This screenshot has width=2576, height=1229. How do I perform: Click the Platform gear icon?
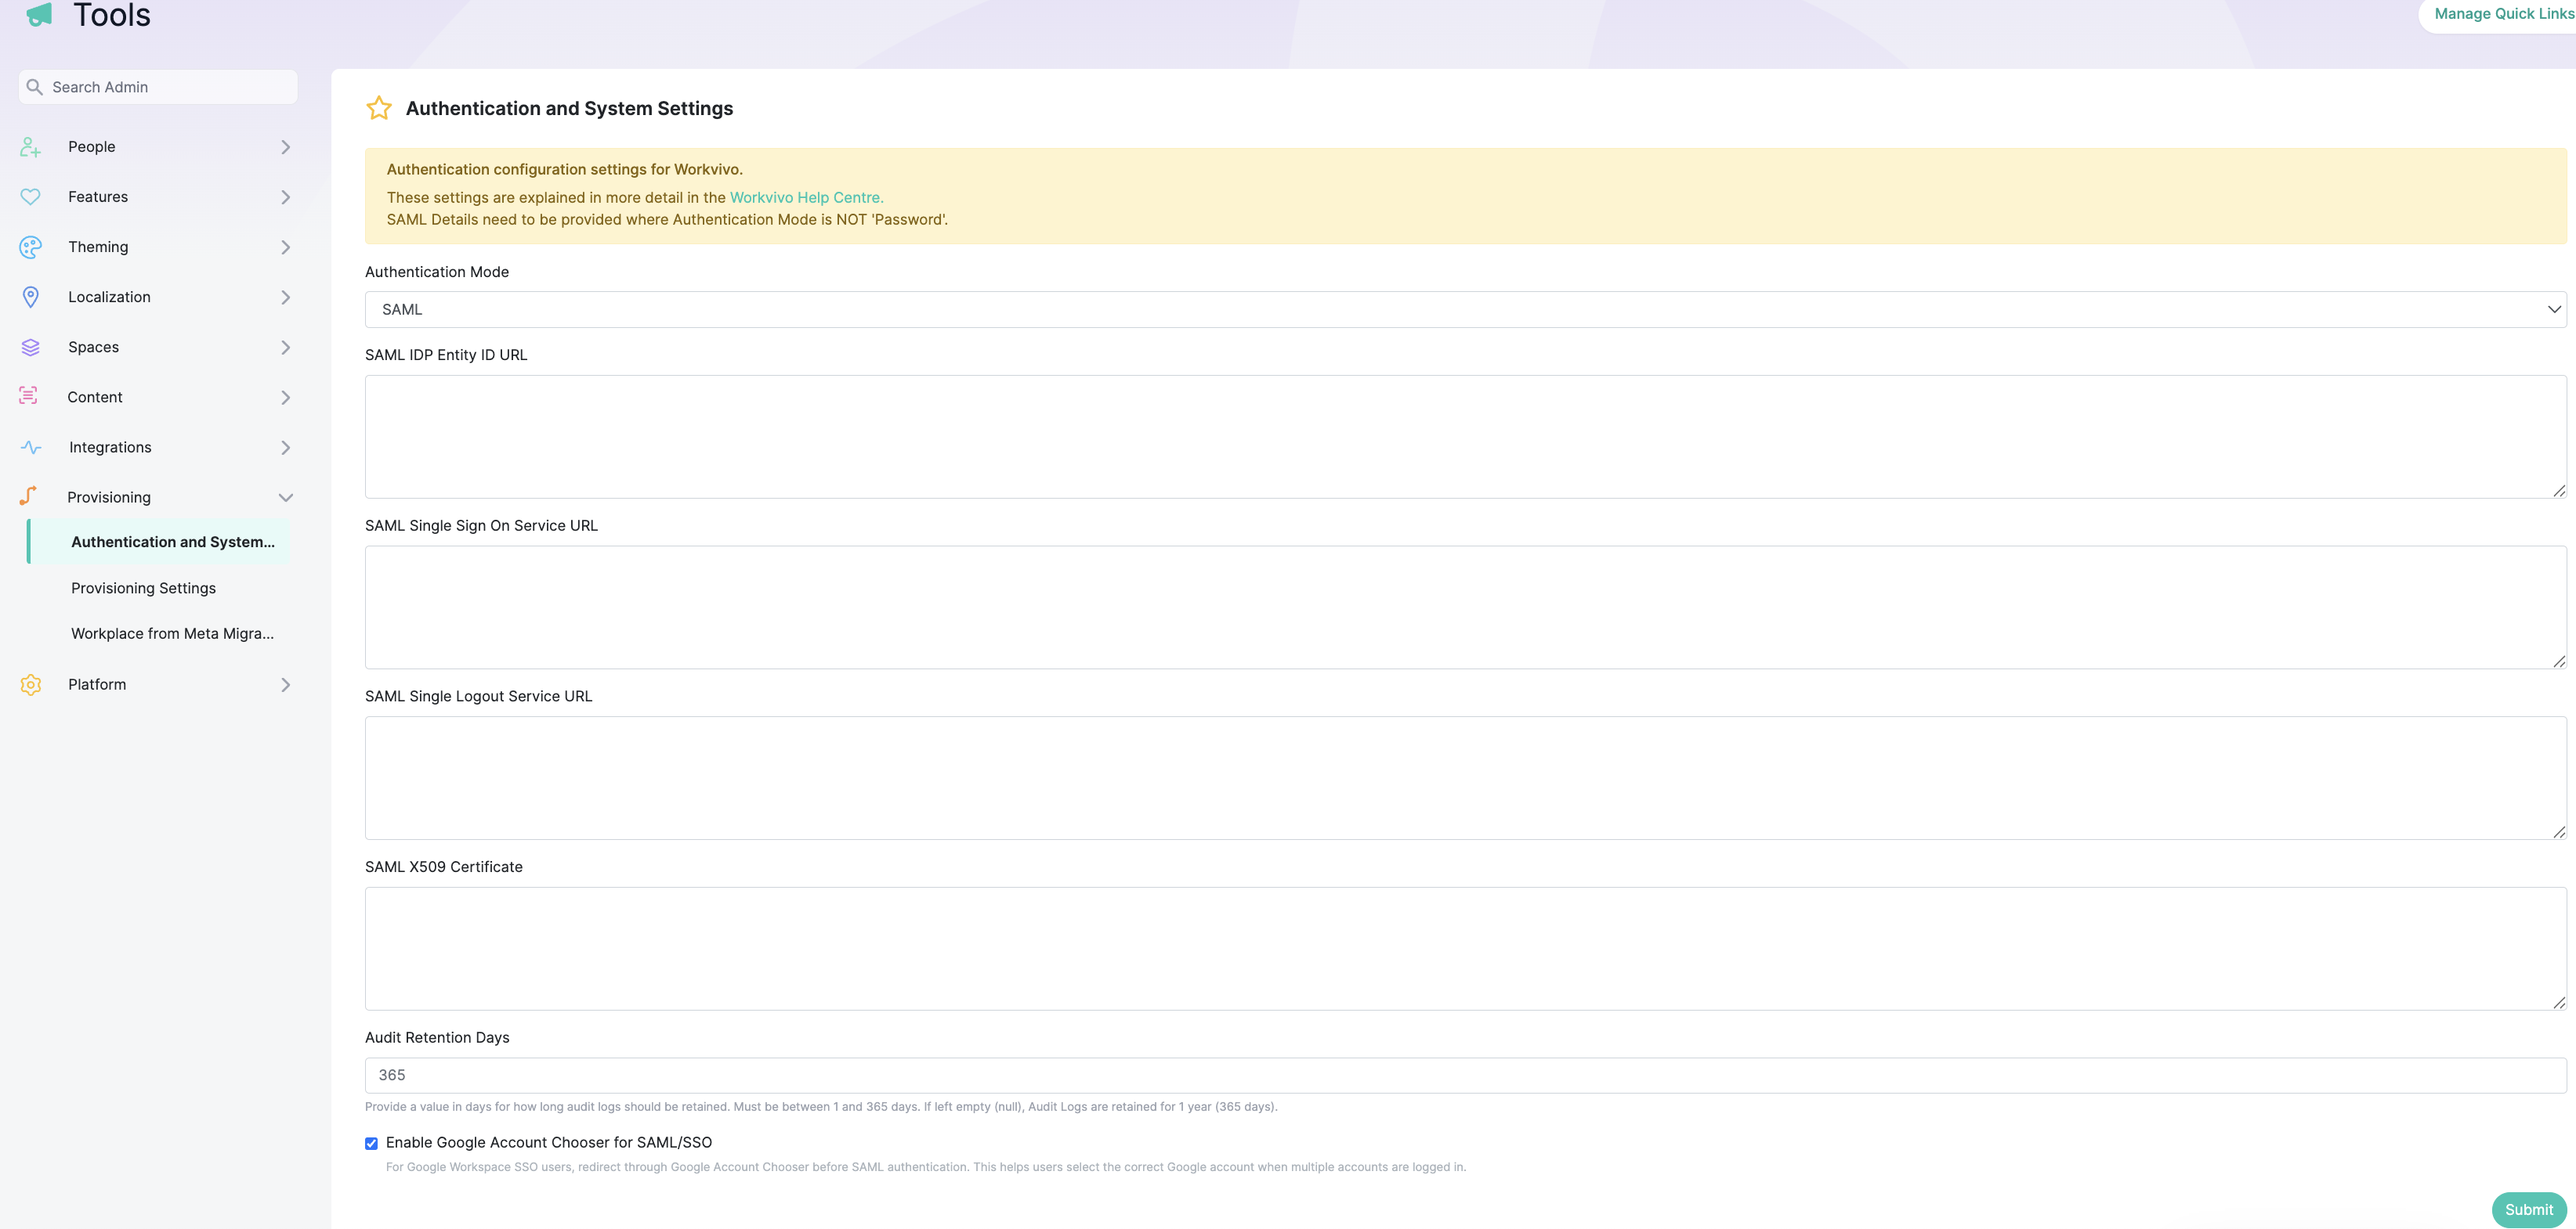[30, 684]
